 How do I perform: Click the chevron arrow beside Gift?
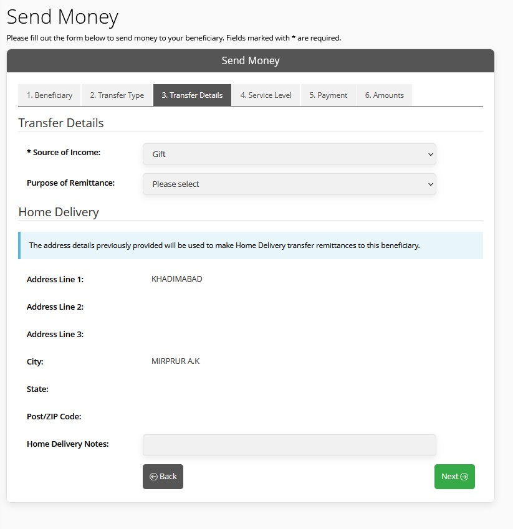430,155
